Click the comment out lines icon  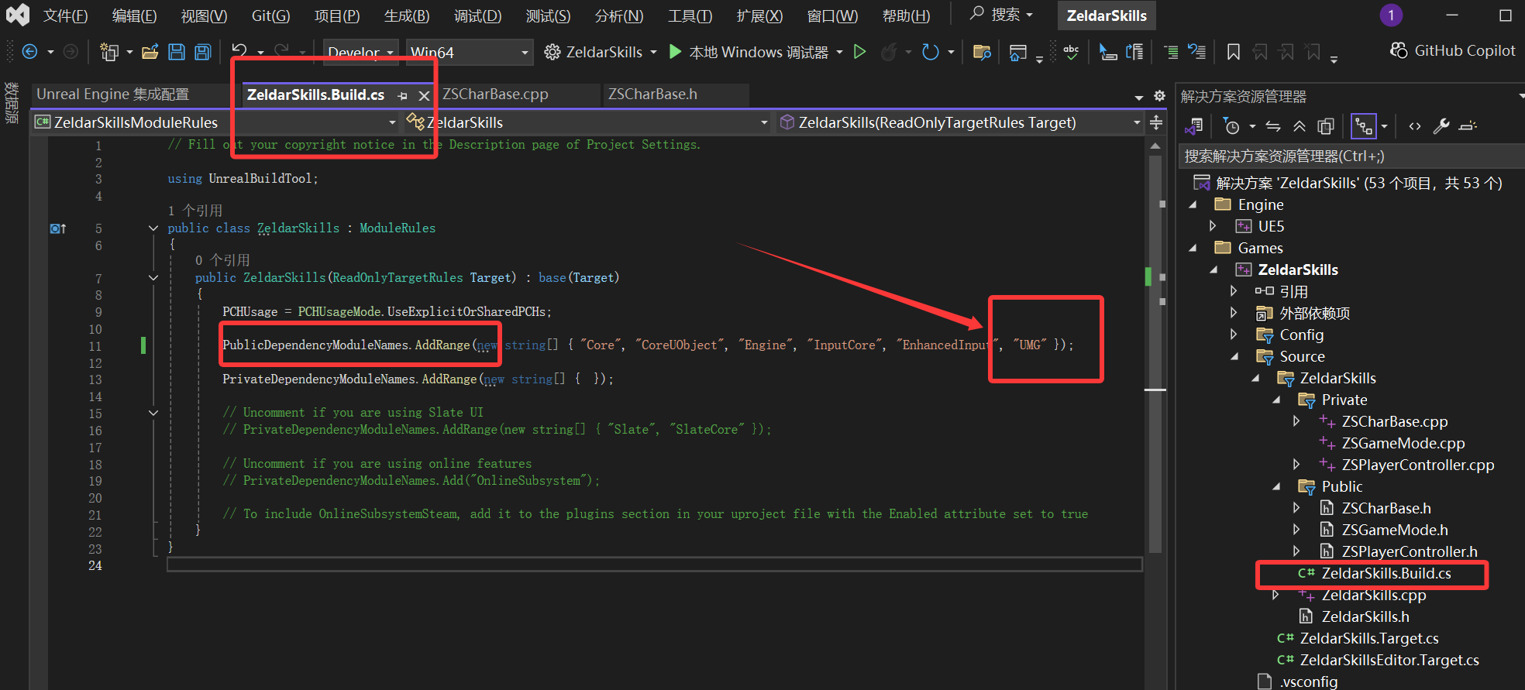(x=1171, y=52)
